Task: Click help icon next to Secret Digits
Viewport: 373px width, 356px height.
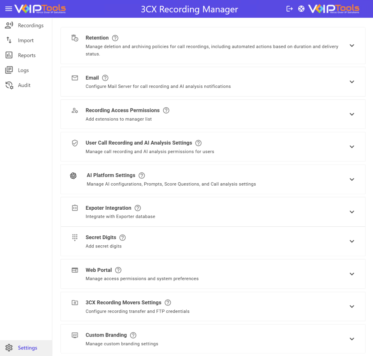Action: coord(122,238)
